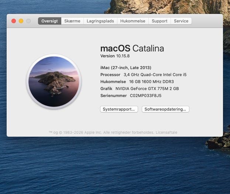Viewport: 230px width, 194px height.
Task: Click the macOS Catalina title
Action: pyautogui.click(x=132, y=48)
